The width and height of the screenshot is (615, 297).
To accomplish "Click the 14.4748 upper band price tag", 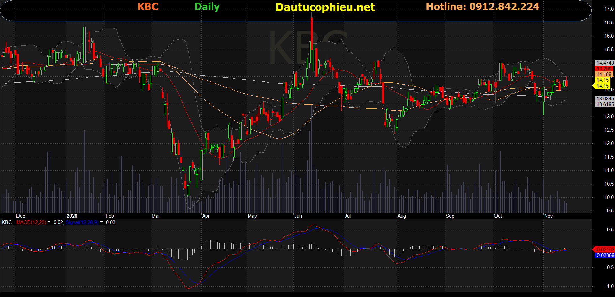I will [605, 63].
